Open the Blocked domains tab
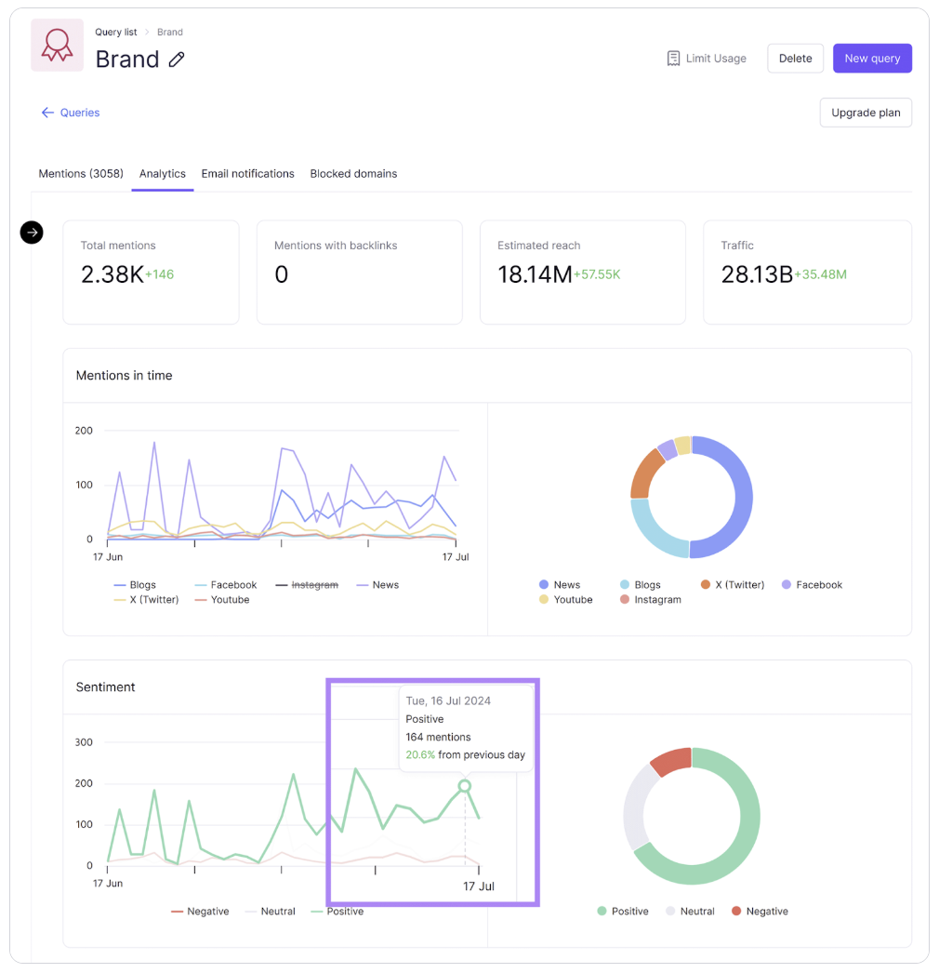Viewport: 939px width, 973px height. [x=353, y=174]
